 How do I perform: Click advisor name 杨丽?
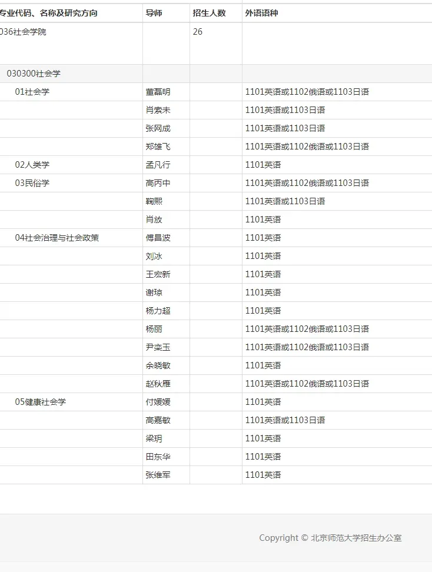click(154, 329)
